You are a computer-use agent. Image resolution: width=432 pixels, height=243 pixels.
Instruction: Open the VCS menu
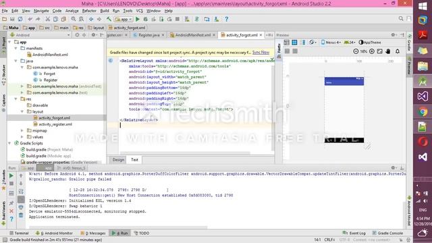(140, 11)
